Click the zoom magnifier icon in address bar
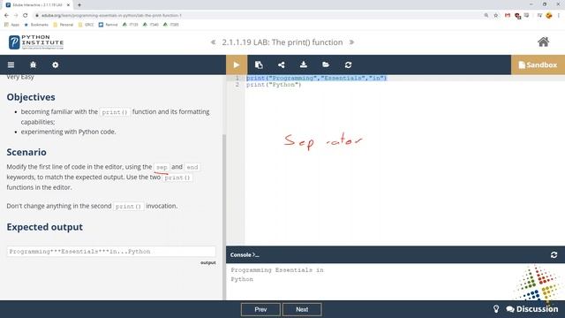 tap(486, 16)
